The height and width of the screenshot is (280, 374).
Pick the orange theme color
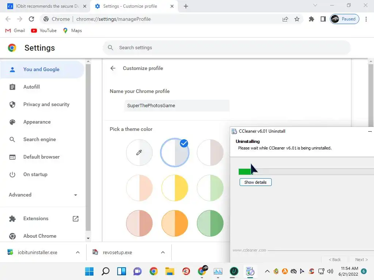[x=175, y=223]
